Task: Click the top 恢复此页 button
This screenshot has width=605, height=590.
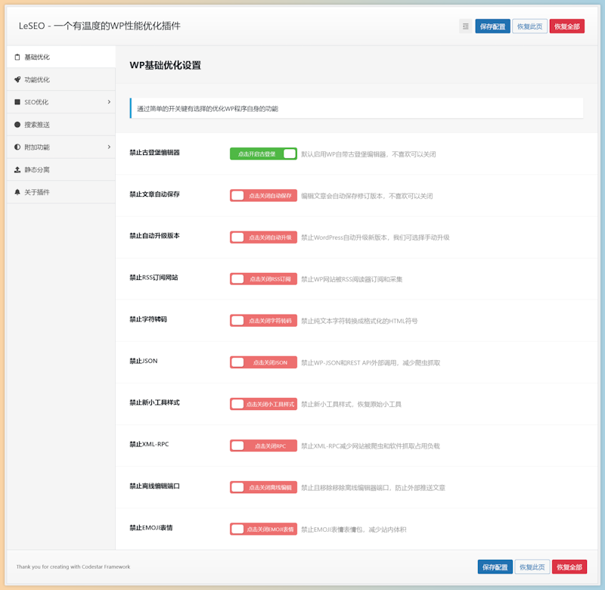Action: (529, 26)
